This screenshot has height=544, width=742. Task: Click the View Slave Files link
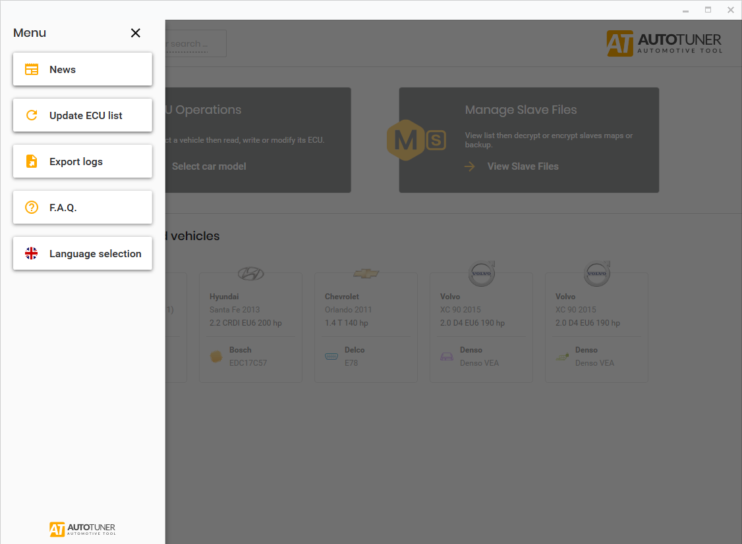522,166
